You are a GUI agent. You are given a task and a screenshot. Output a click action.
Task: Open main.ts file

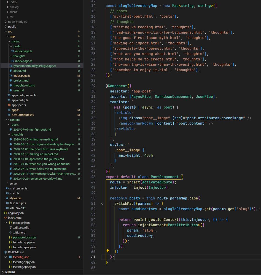pos(14,193)
